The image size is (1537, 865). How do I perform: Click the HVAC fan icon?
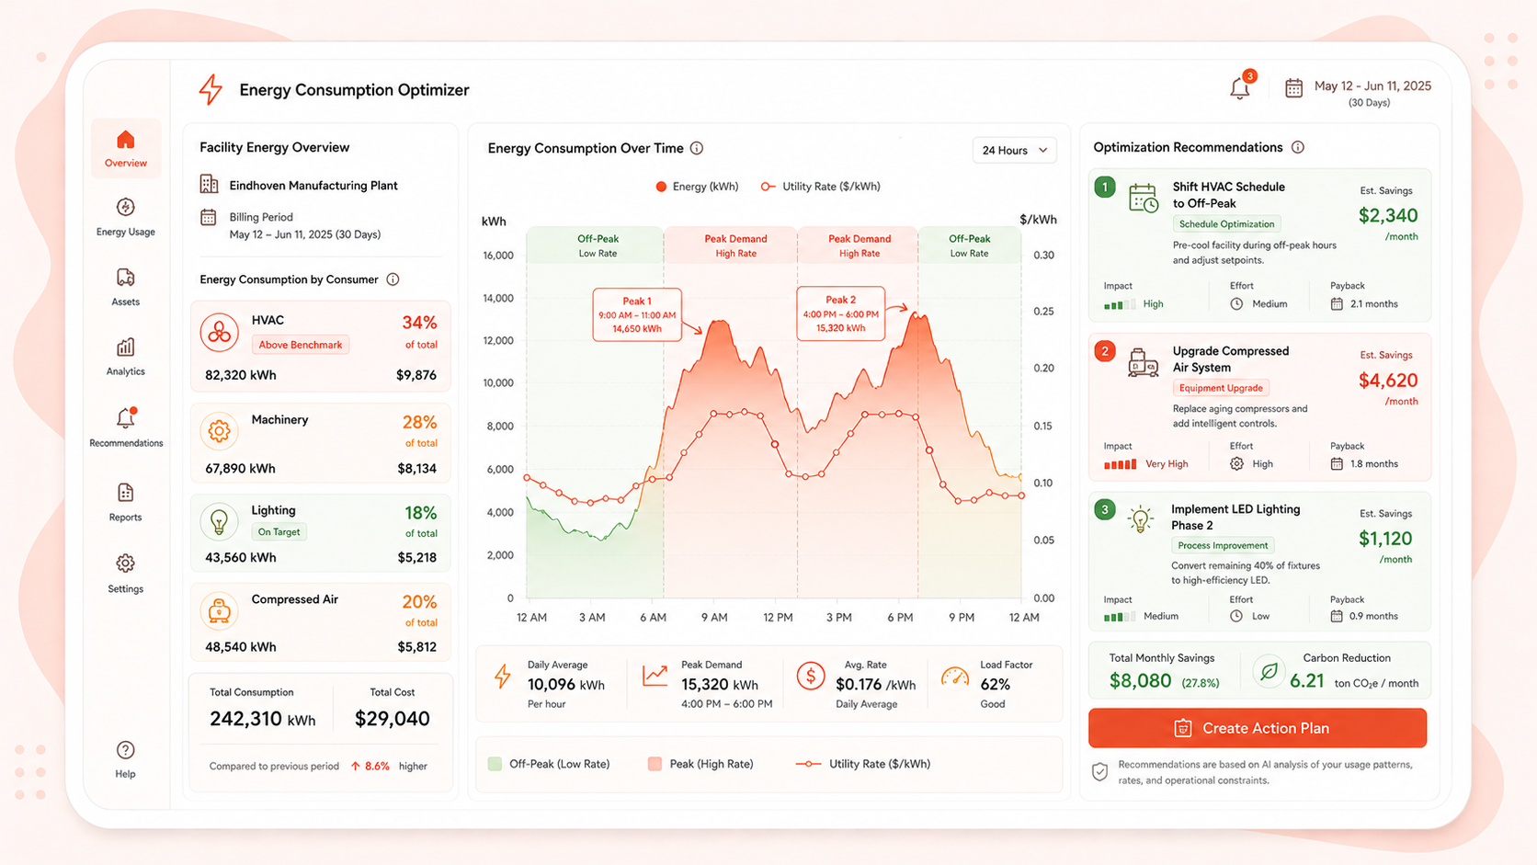(219, 333)
